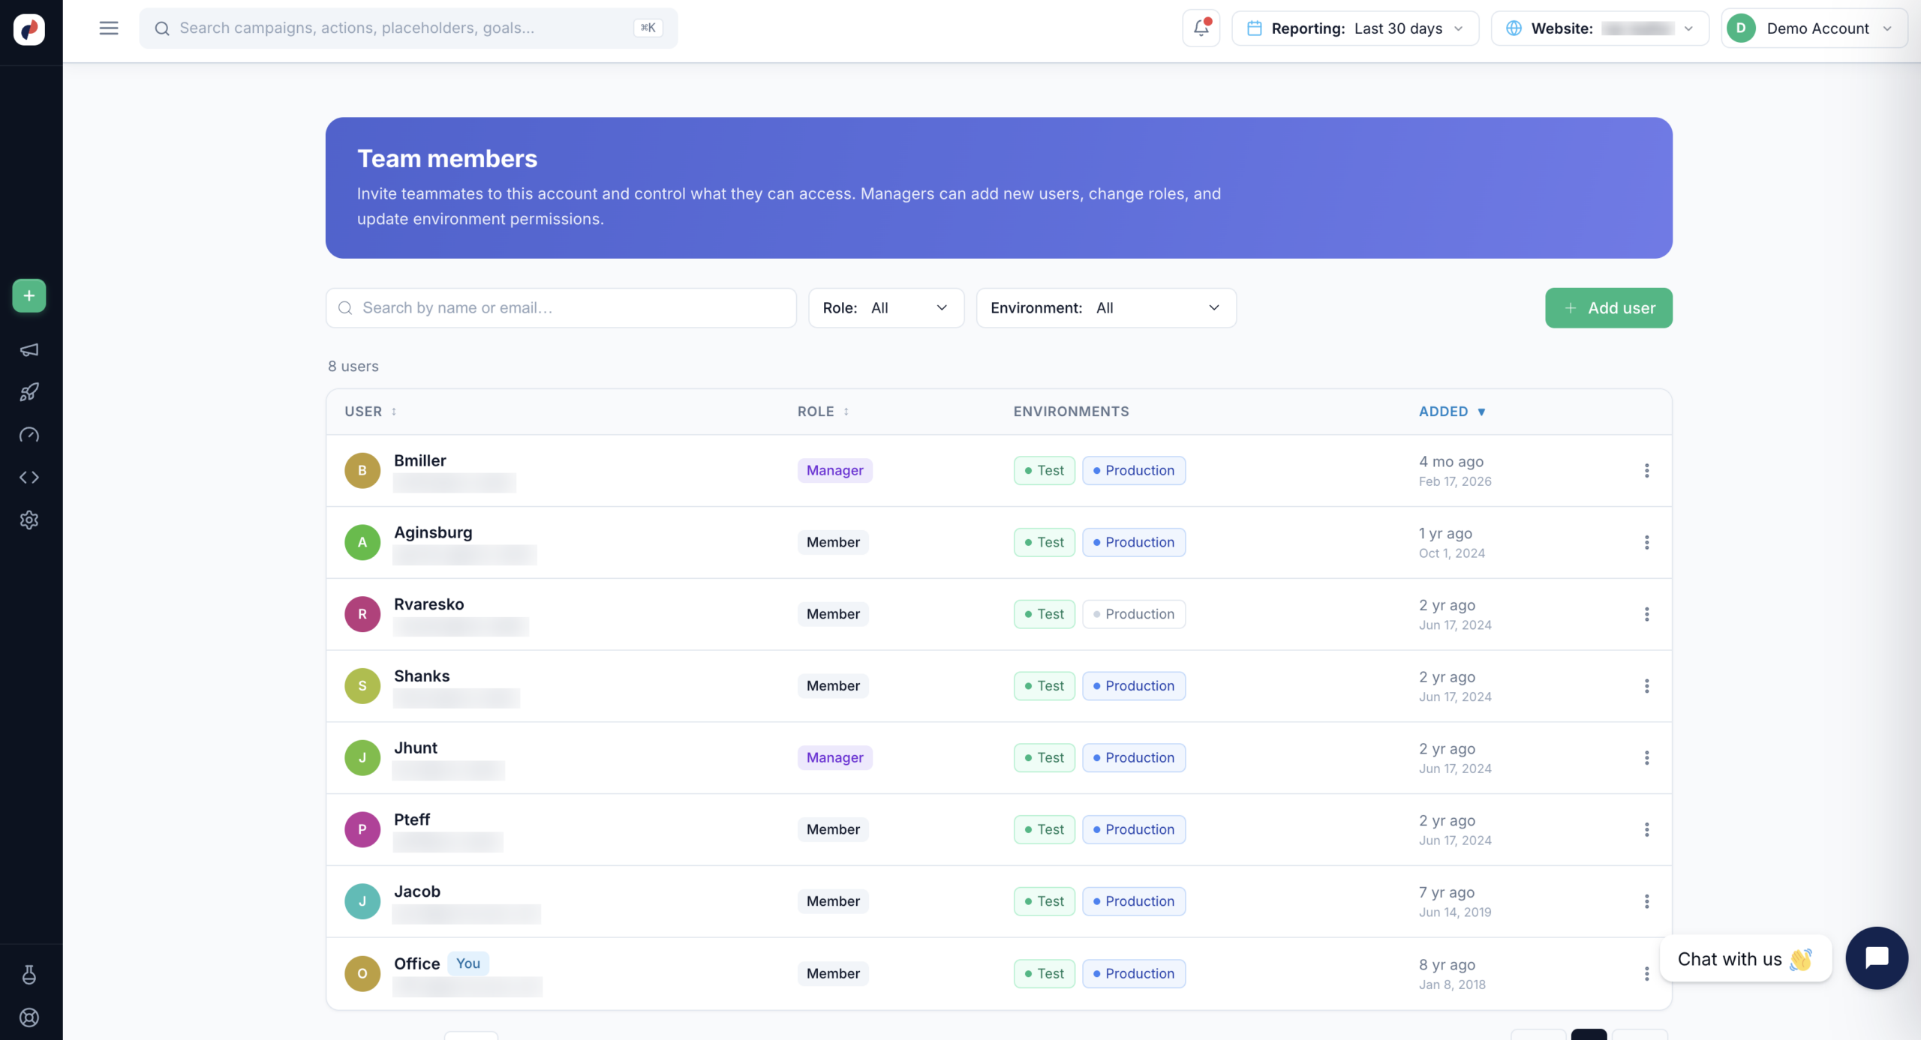Open the Website selector dropdown
This screenshot has height=1040, width=1921.
coord(1600,28)
